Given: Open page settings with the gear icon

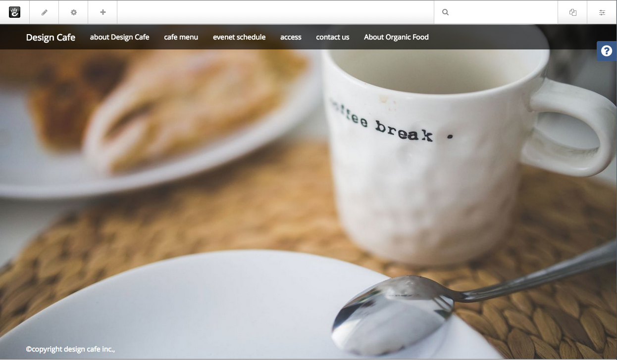Looking at the screenshot, I should pos(74,12).
